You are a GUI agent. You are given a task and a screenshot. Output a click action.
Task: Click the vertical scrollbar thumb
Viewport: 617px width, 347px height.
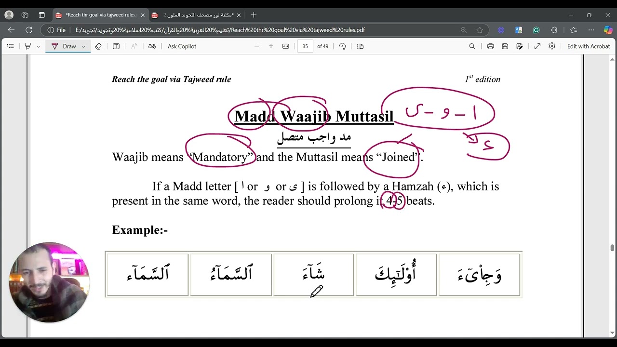613,248
